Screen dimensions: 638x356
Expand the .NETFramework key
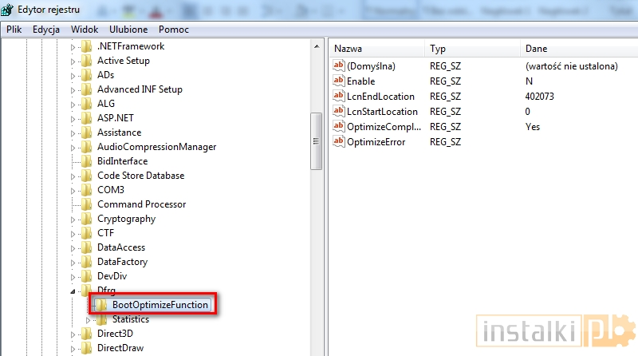(73, 47)
